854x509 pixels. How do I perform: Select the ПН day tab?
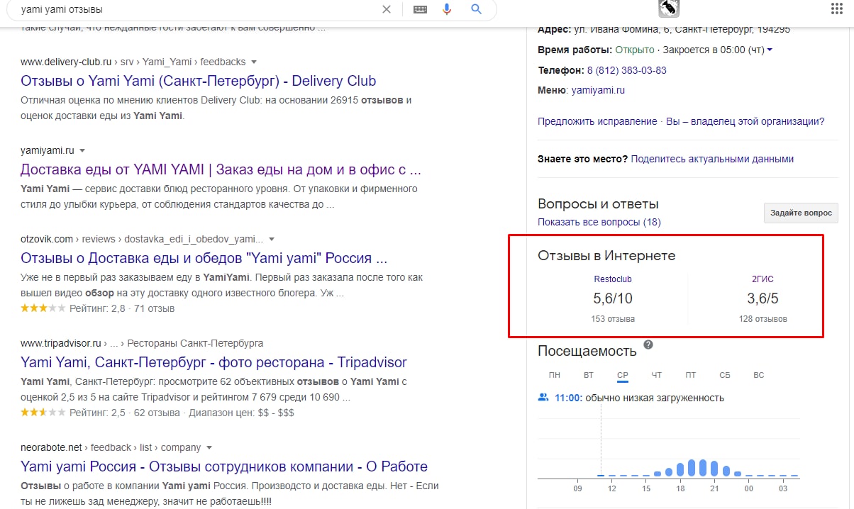555,375
